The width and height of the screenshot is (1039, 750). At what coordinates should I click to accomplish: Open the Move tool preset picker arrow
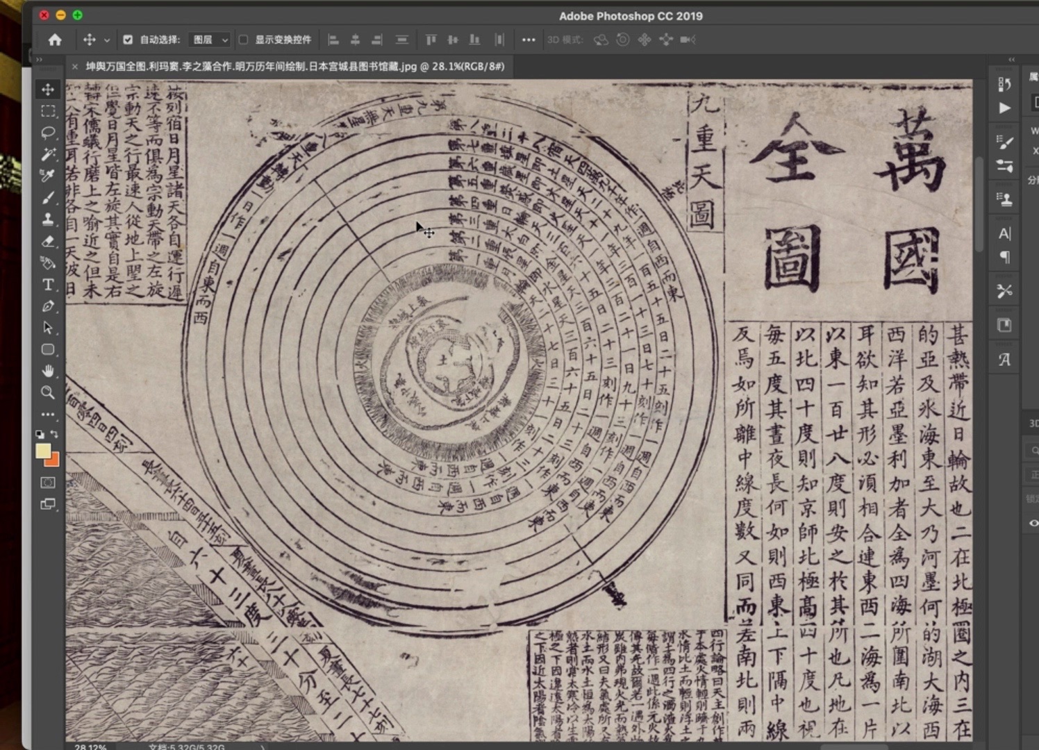107,40
